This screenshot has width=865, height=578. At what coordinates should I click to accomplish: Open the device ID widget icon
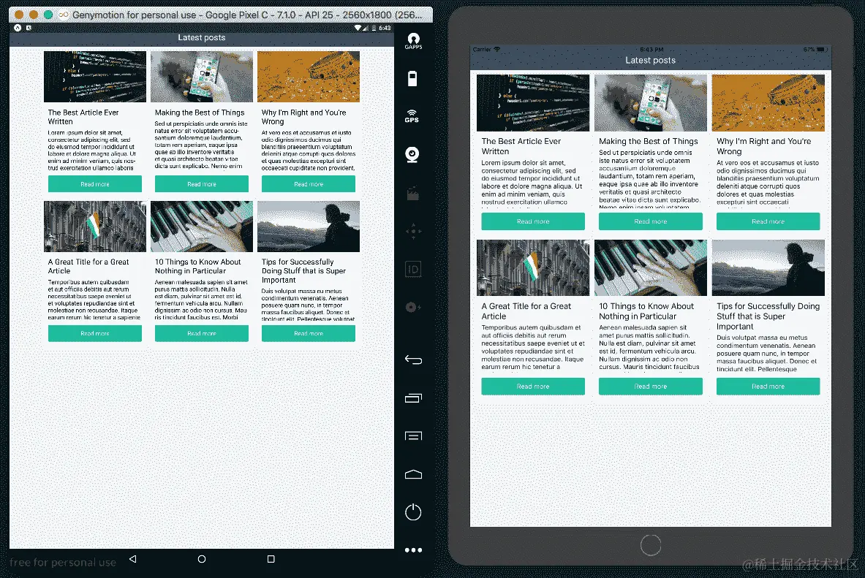pyautogui.click(x=413, y=269)
